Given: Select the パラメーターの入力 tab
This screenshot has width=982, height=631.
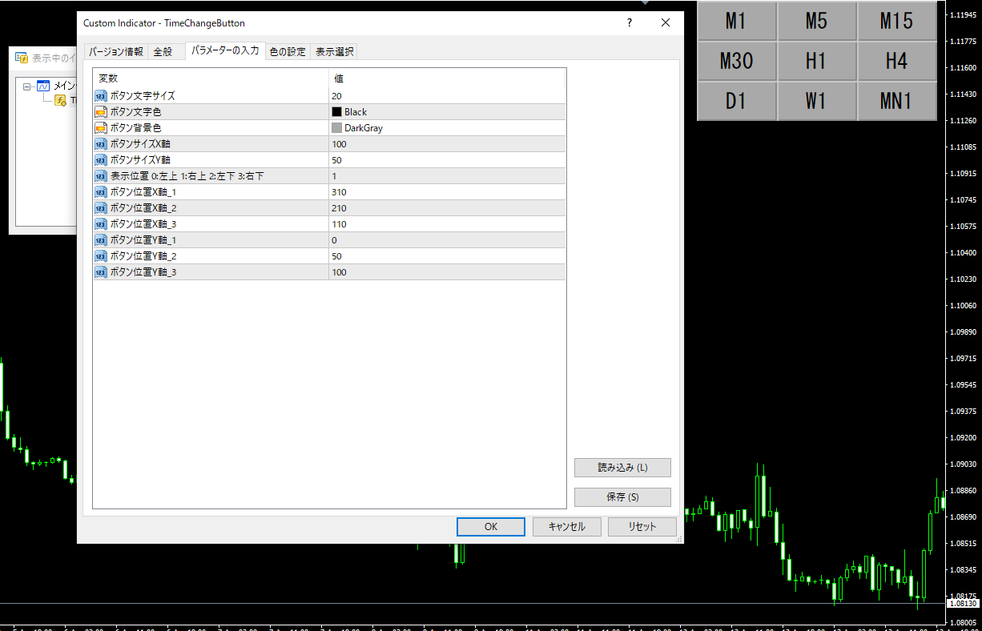Looking at the screenshot, I should tap(225, 50).
